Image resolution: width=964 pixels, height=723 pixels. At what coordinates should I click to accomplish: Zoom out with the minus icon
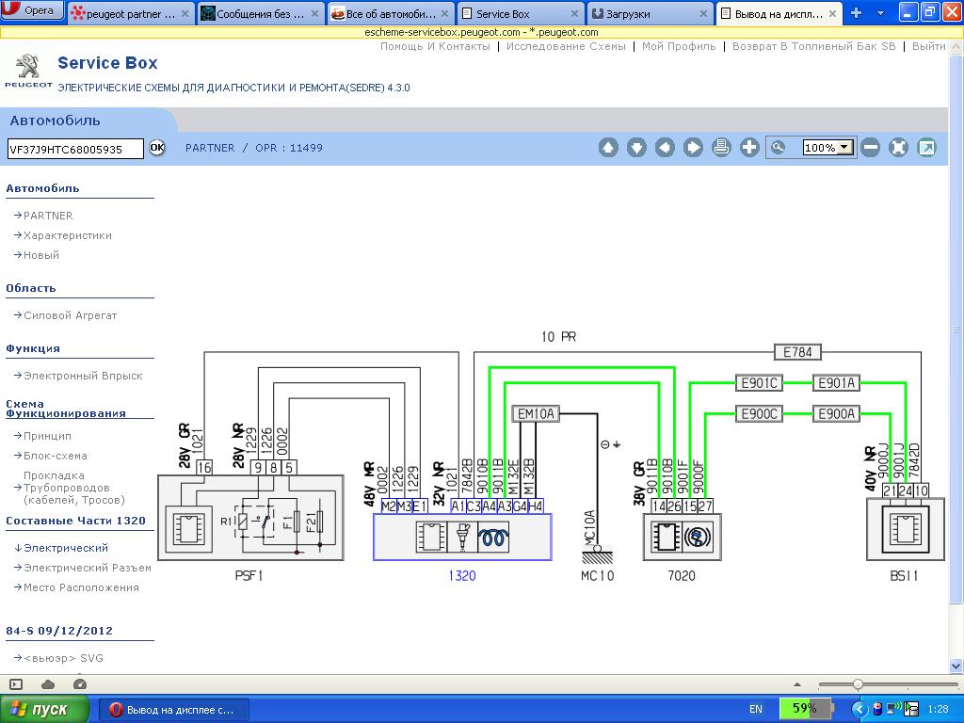[x=870, y=148]
